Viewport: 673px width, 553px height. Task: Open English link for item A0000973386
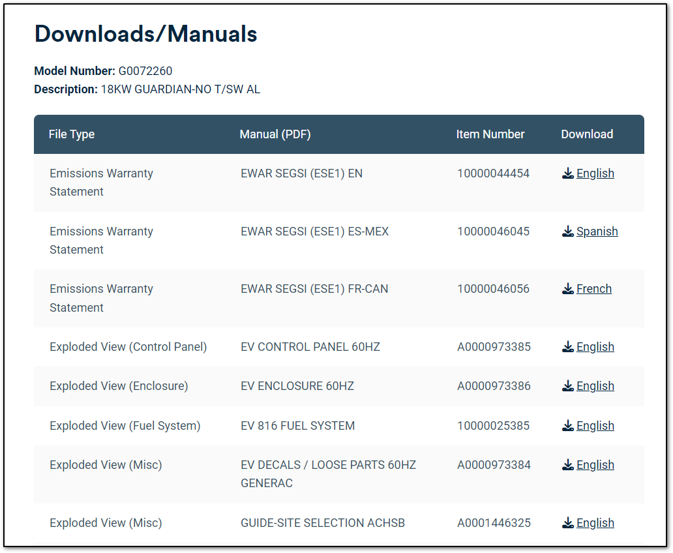click(595, 386)
